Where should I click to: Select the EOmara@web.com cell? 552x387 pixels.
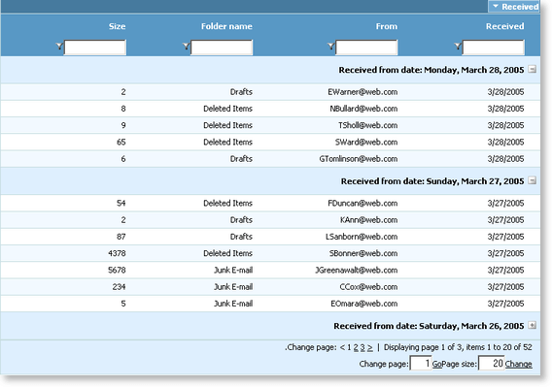click(x=364, y=304)
